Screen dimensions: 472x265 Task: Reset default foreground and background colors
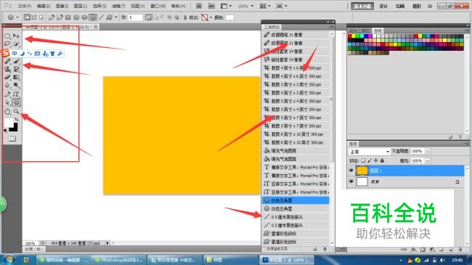click(x=5, y=131)
